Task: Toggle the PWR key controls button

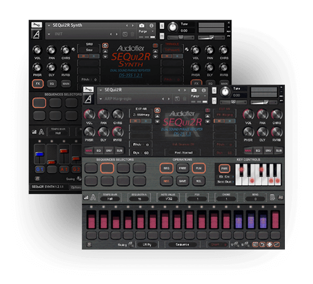Action: [x=224, y=168]
